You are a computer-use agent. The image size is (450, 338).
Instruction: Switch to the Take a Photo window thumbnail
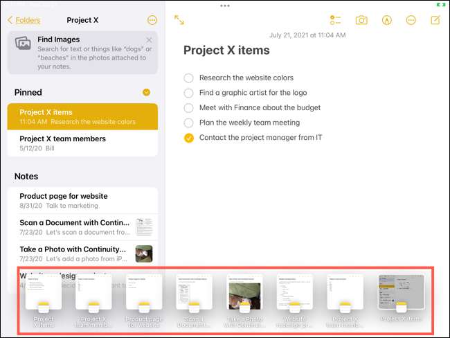tap(244, 294)
